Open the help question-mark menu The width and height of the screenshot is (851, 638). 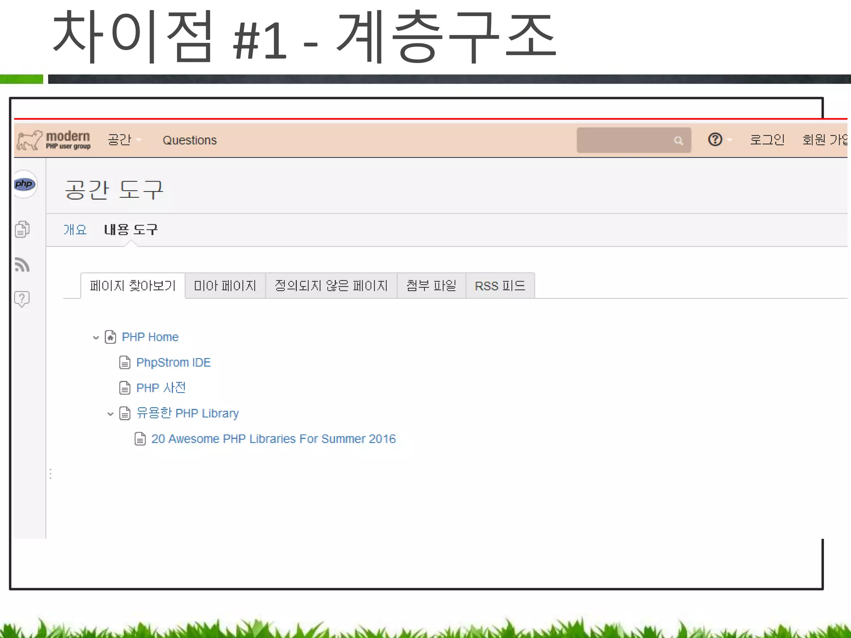[716, 140]
